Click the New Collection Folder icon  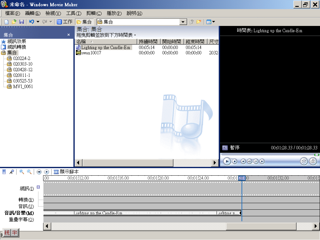tap(198, 22)
